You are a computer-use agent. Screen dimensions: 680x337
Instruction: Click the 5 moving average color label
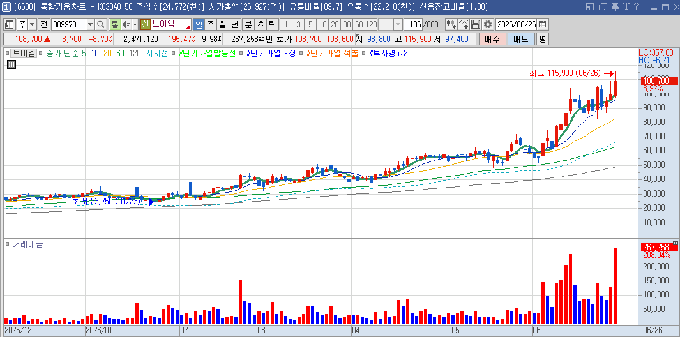[x=84, y=54]
